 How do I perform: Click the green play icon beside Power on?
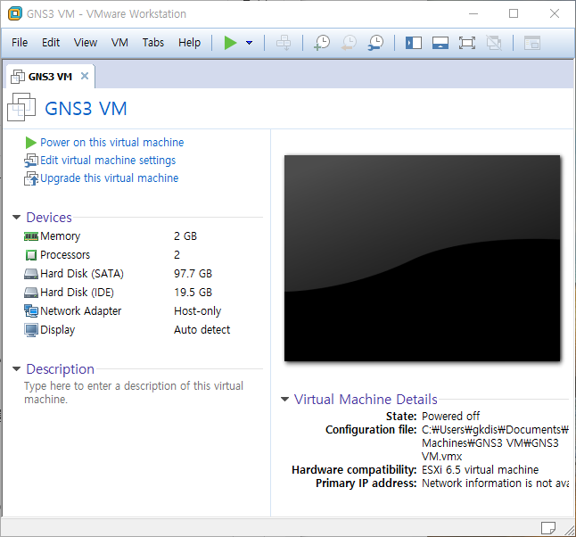point(31,143)
